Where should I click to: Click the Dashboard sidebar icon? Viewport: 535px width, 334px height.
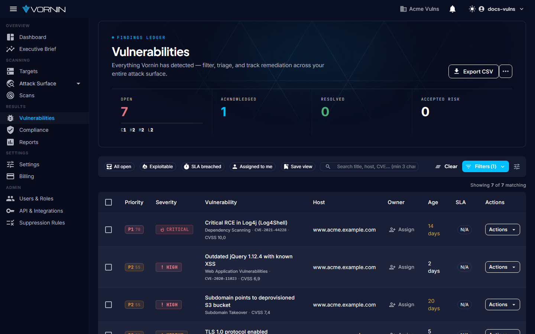tap(10, 37)
